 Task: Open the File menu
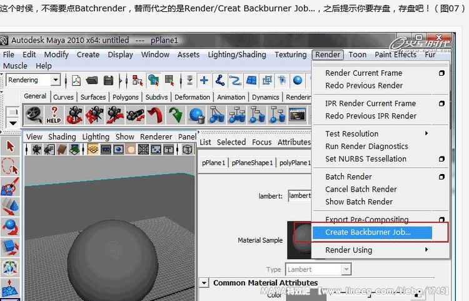tap(9, 54)
